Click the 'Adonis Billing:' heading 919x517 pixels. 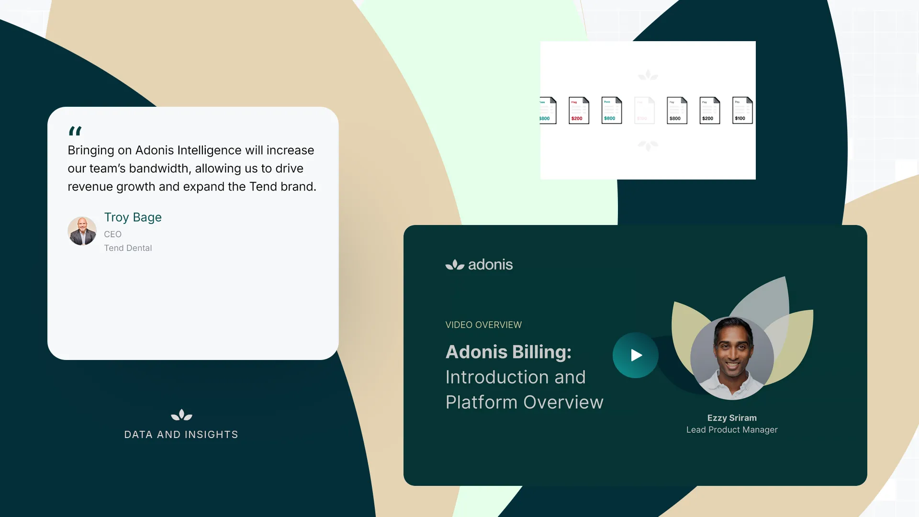point(508,352)
